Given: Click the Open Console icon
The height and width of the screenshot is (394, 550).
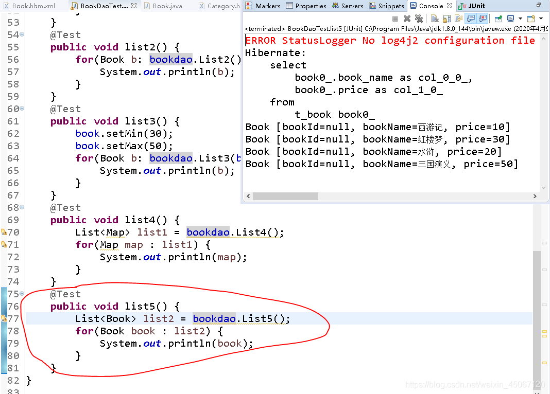Looking at the screenshot, I should coord(531,19).
